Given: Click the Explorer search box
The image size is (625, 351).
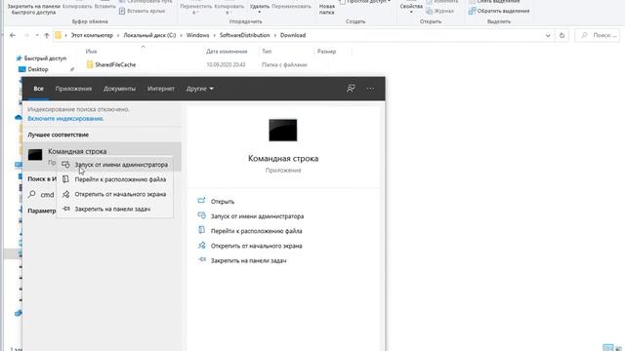Looking at the screenshot, I should point(597,35).
